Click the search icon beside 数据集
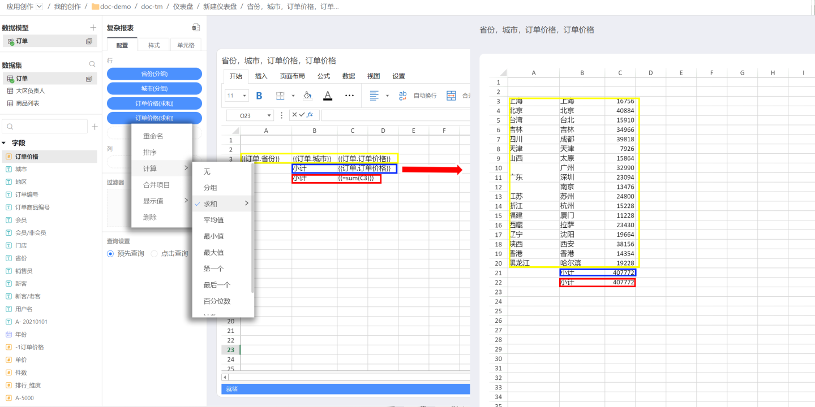This screenshot has height=407, width=815. click(x=92, y=64)
